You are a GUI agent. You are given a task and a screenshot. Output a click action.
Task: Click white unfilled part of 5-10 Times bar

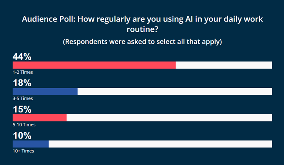tap(169, 118)
